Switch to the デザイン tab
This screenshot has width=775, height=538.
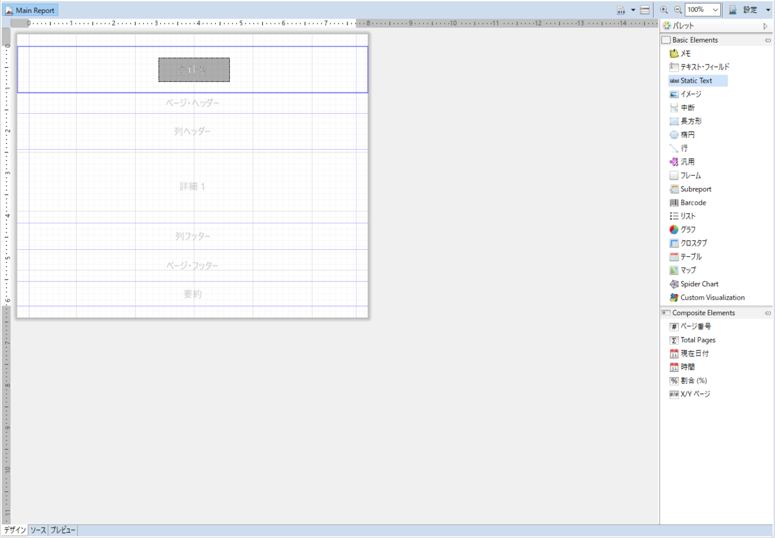pyautogui.click(x=15, y=530)
